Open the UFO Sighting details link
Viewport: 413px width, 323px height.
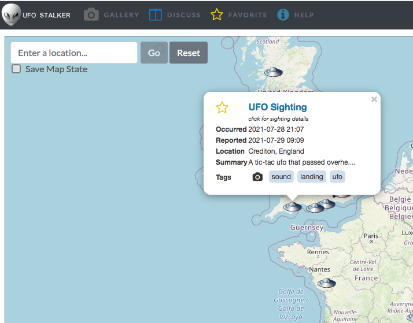point(277,107)
